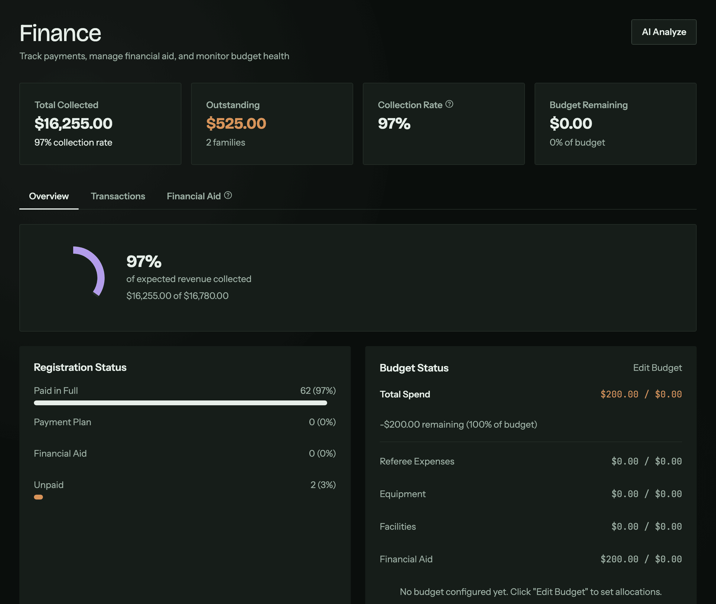Click Financial Aid in Registration Status
The height and width of the screenshot is (604, 716).
(x=60, y=454)
